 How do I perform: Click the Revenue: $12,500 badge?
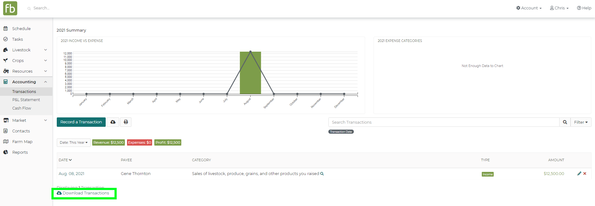tap(109, 142)
